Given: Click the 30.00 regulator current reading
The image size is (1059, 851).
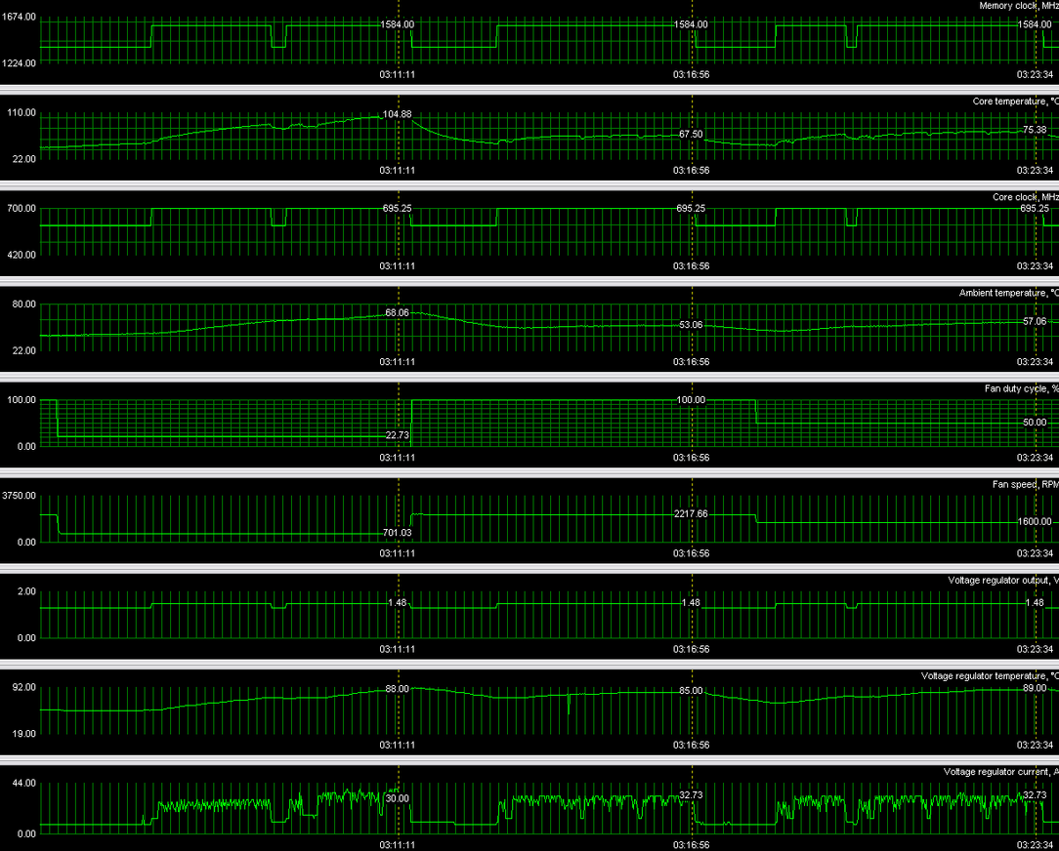Looking at the screenshot, I should [397, 798].
